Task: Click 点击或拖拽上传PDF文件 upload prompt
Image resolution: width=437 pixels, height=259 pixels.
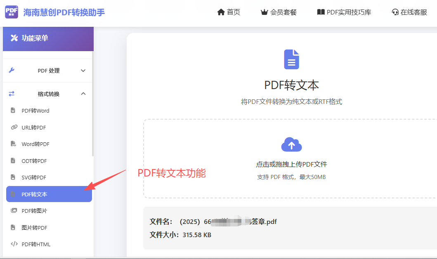Action: (x=291, y=164)
